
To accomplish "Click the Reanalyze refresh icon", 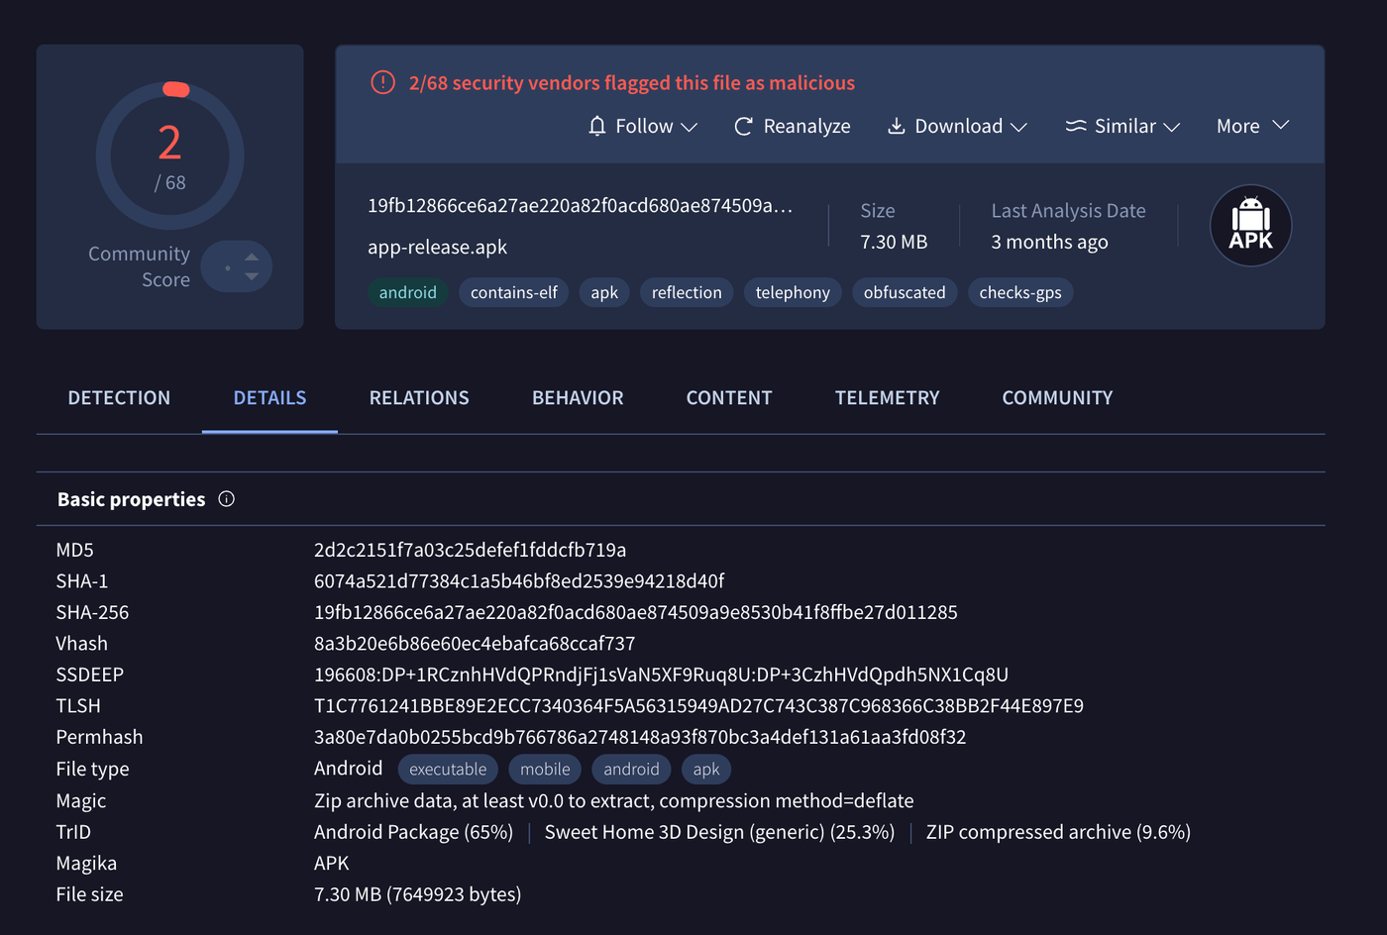I will [x=743, y=126].
